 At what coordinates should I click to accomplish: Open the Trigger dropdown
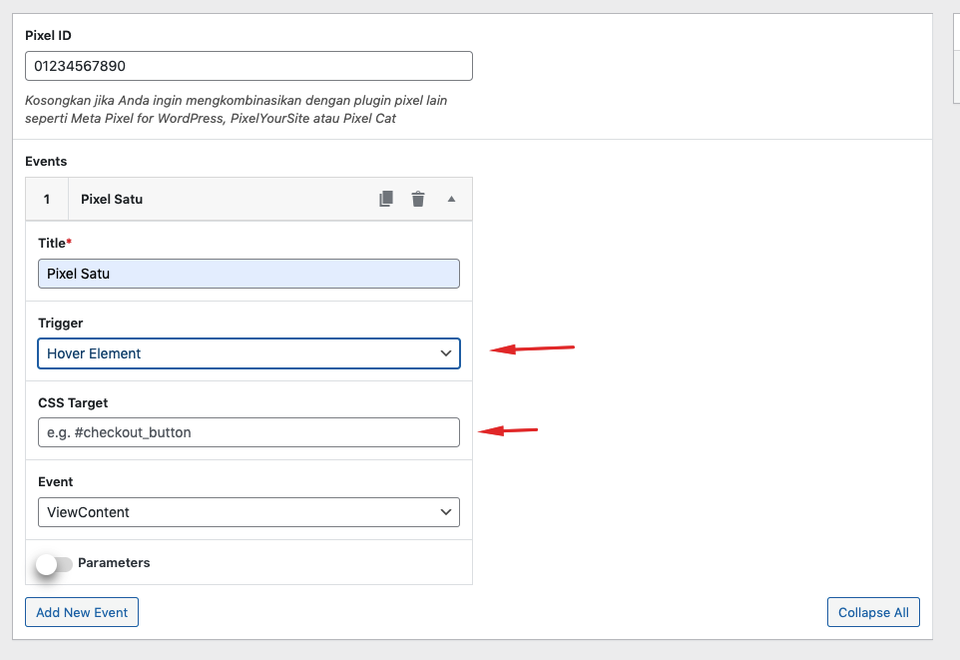[248, 353]
